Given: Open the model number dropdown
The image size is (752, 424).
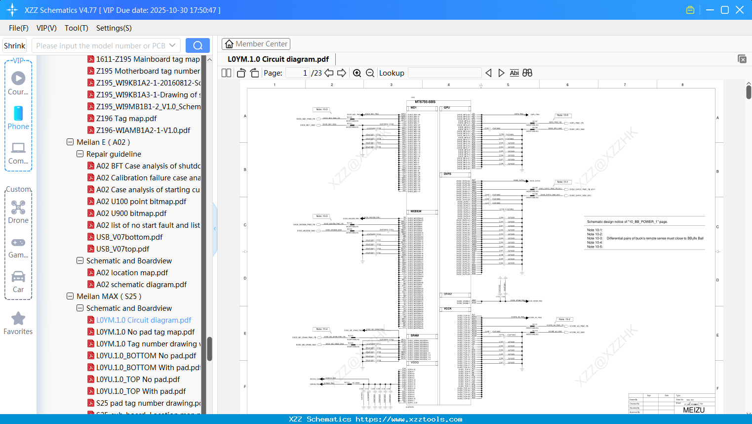Looking at the screenshot, I should [172, 45].
